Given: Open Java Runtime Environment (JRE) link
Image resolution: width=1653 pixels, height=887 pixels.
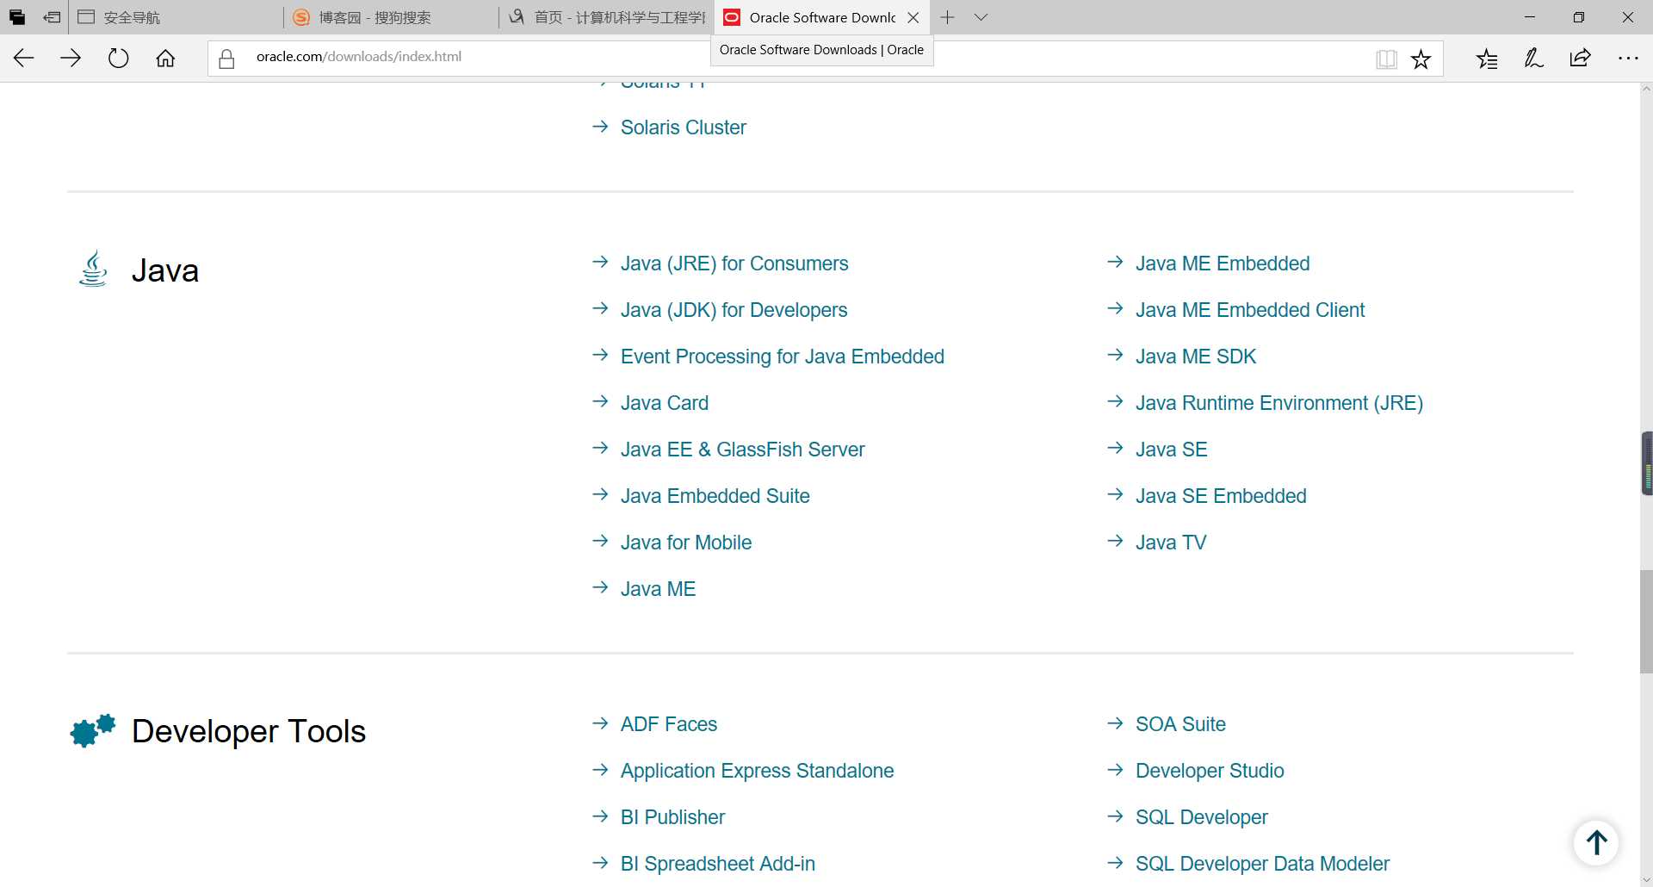Looking at the screenshot, I should [x=1278, y=403].
